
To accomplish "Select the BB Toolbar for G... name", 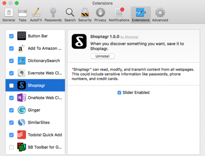I will [45, 147].
